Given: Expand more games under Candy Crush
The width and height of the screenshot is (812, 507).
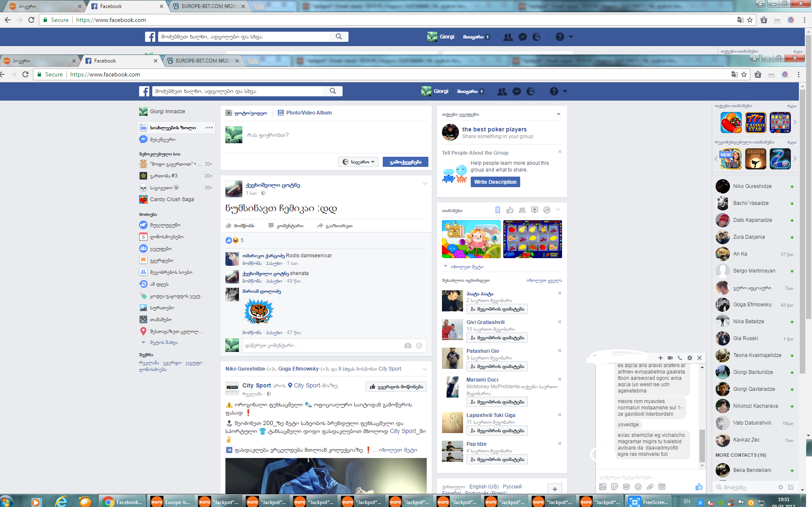Looking at the screenshot, I should (x=466, y=267).
